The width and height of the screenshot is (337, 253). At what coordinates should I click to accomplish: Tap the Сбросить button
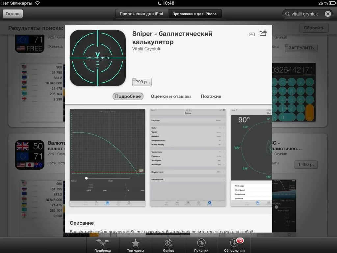[x=314, y=28]
